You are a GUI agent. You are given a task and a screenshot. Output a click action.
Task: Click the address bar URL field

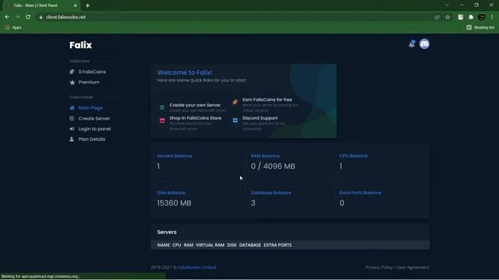[235, 17]
